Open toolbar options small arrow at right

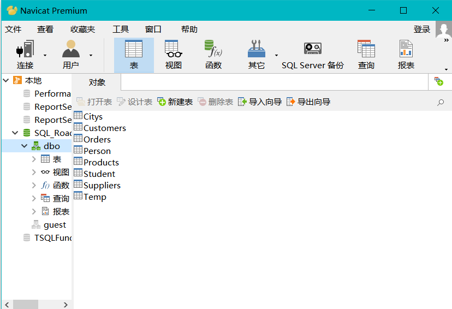pyautogui.click(x=446, y=69)
